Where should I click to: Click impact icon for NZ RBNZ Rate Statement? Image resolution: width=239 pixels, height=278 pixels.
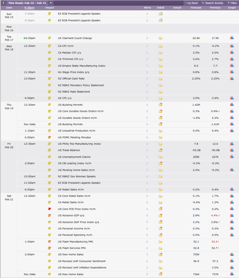pos(50,91)
